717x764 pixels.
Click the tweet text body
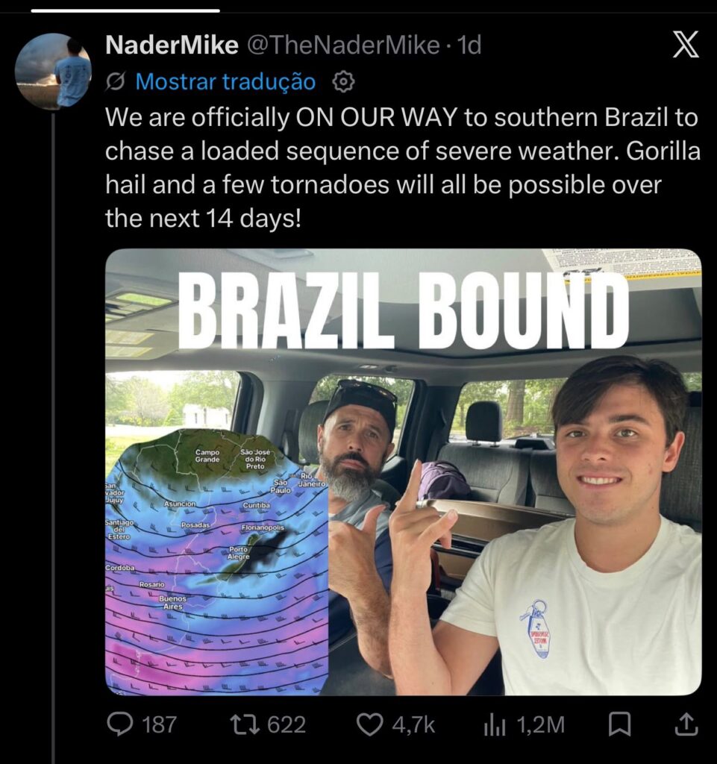tap(402, 168)
